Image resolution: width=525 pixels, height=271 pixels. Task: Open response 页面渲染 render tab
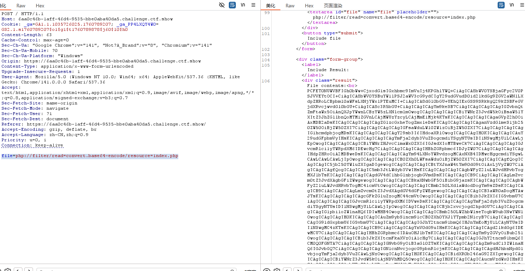coord(333,6)
